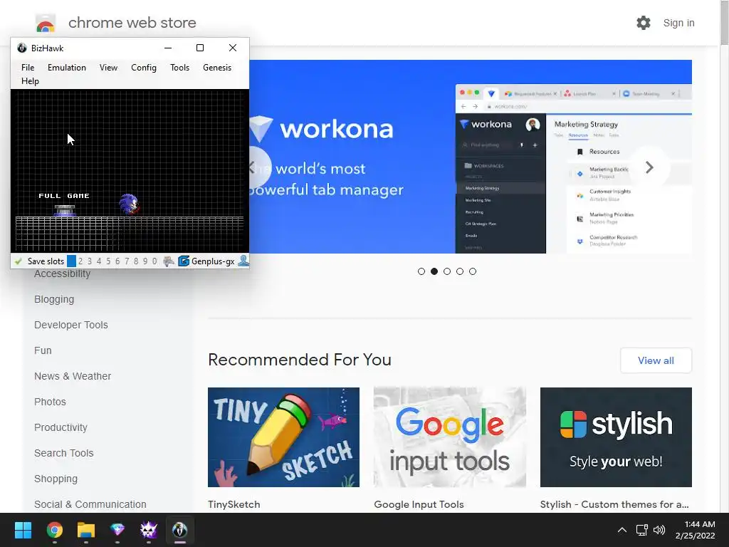This screenshot has height=547, width=729.
Task: Open the Genesis menu in BizHawk
Action: tap(217, 68)
